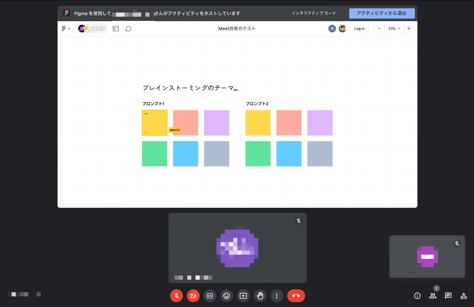Leave via アクティビティから退出 button
The image size is (474, 307).
click(x=382, y=13)
